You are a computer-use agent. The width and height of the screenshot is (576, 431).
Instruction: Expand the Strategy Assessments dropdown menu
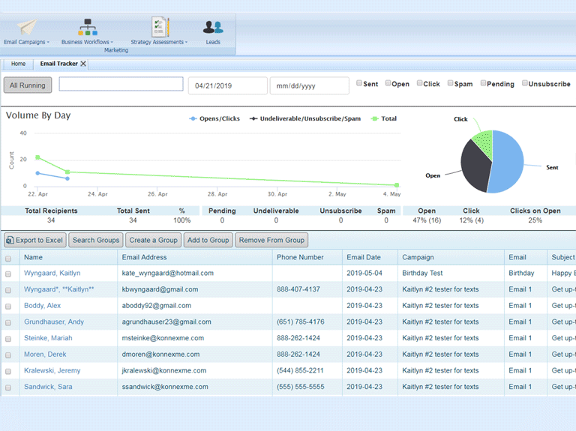187,43
